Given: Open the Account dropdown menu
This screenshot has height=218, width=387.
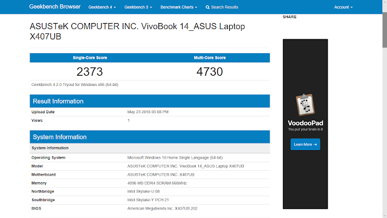Looking at the screenshot, I should [343, 7].
